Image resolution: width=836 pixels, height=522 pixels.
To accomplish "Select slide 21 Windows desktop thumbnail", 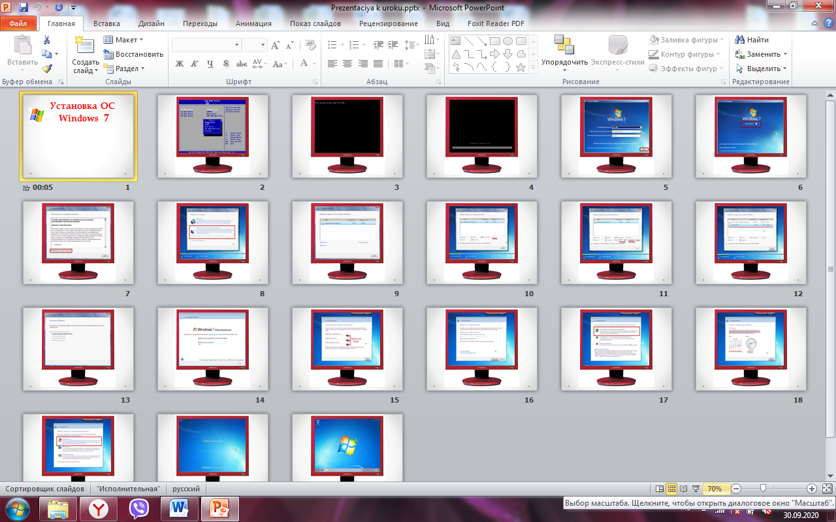I will click(x=347, y=448).
